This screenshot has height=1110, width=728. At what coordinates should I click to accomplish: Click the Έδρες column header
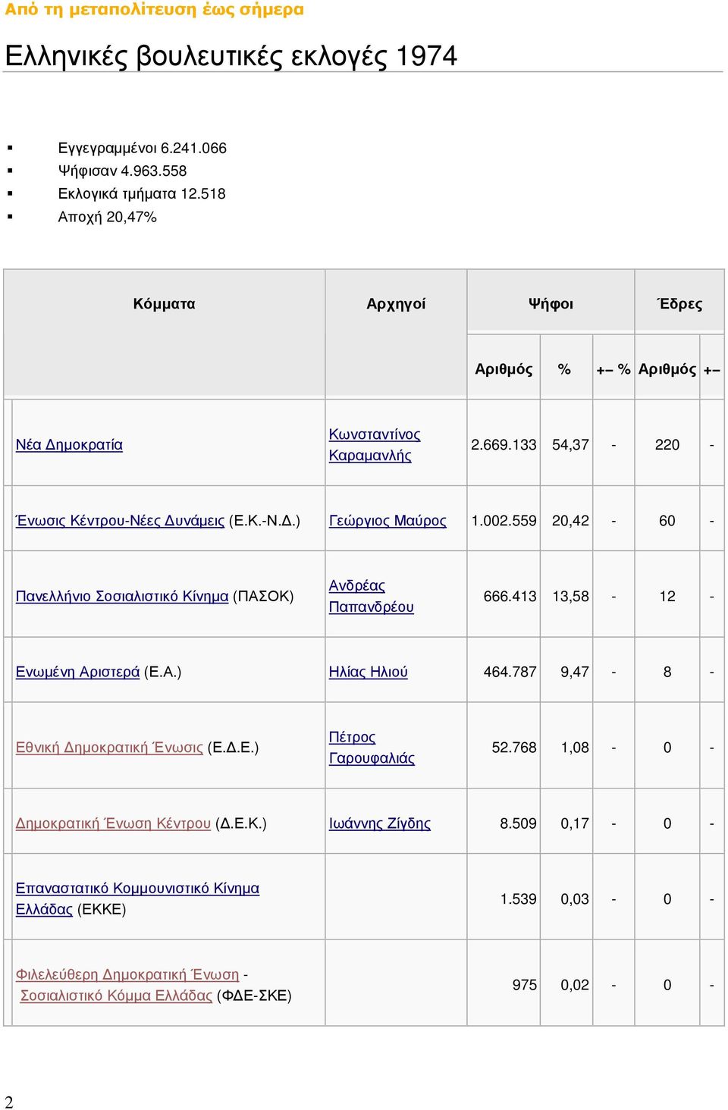pyautogui.click(x=679, y=304)
